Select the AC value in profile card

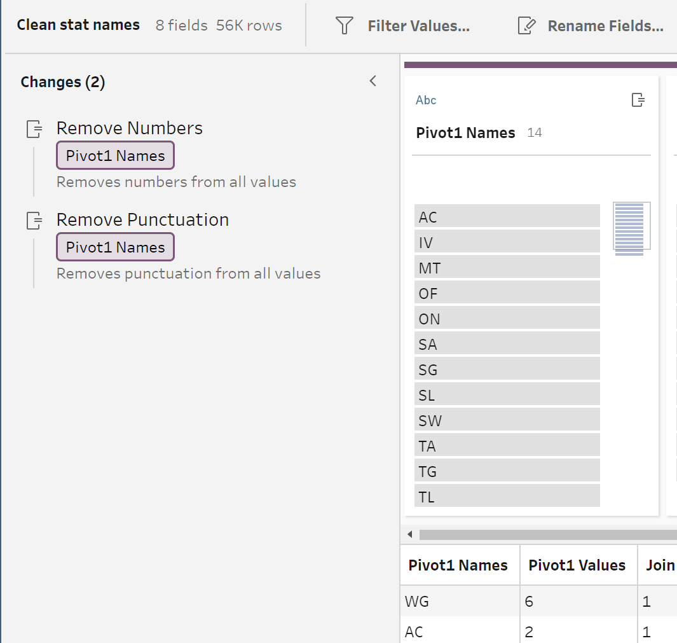(x=507, y=217)
